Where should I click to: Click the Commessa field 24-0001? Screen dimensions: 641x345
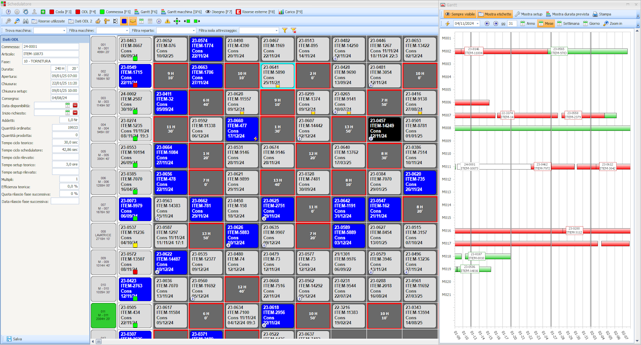[x=50, y=47]
